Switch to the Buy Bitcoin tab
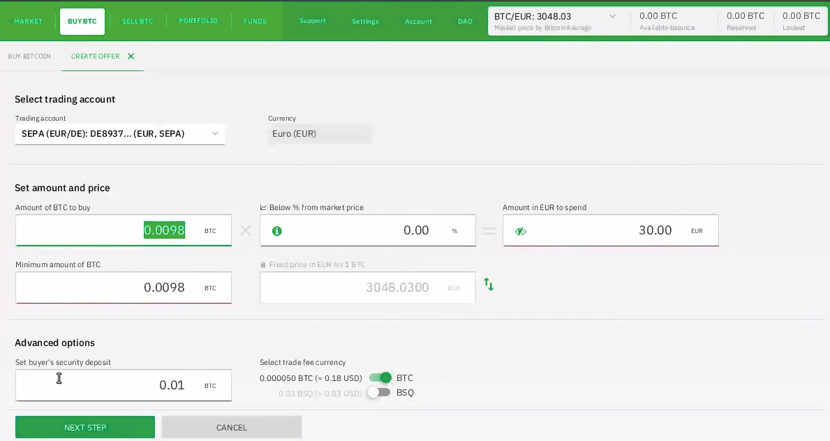 (29, 56)
